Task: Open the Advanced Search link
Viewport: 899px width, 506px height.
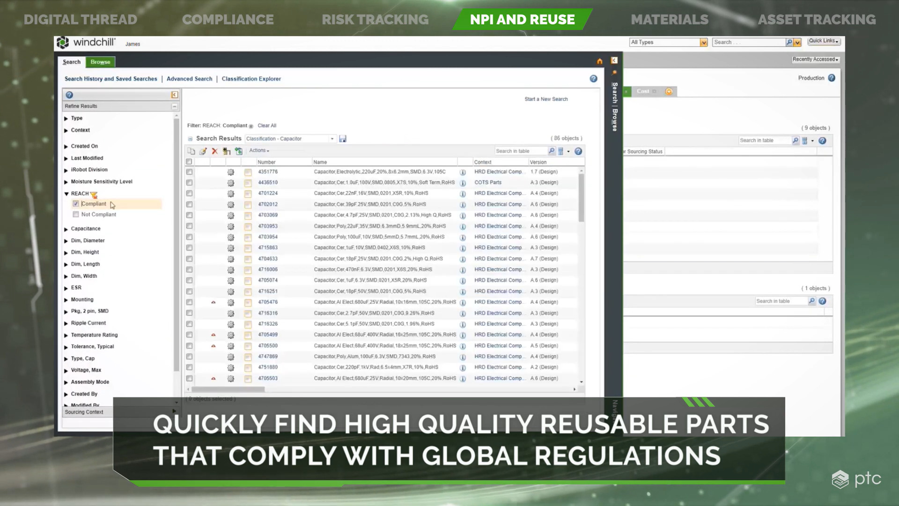Action: tap(189, 79)
